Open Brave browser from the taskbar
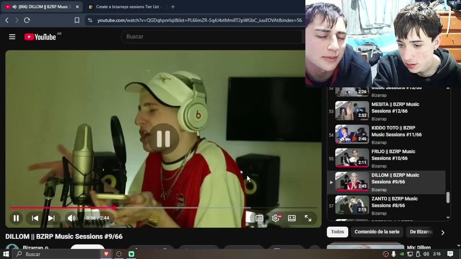The width and height of the screenshot is (461, 259). [106, 254]
